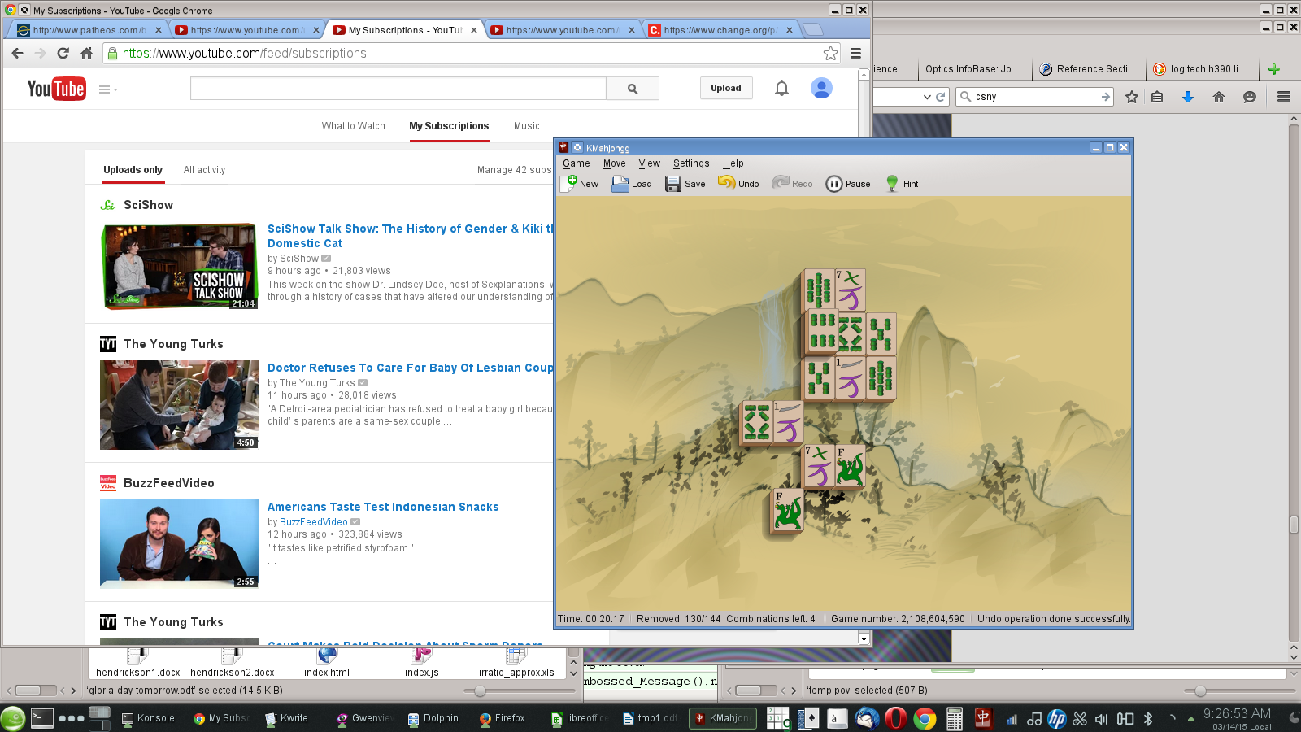Open the Firefox downloads arrow icon
The height and width of the screenshot is (732, 1301).
click(x=1188, y=97)
